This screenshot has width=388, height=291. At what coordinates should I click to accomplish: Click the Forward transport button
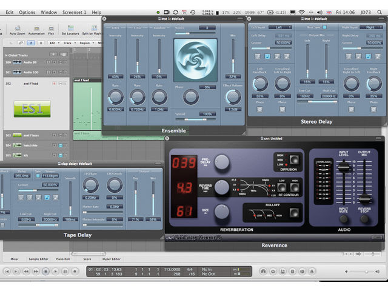(x=36, y=272)
